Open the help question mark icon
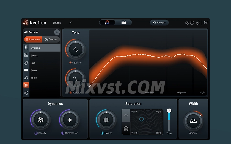This screenshot has height=144, width=231. (192, 22)
